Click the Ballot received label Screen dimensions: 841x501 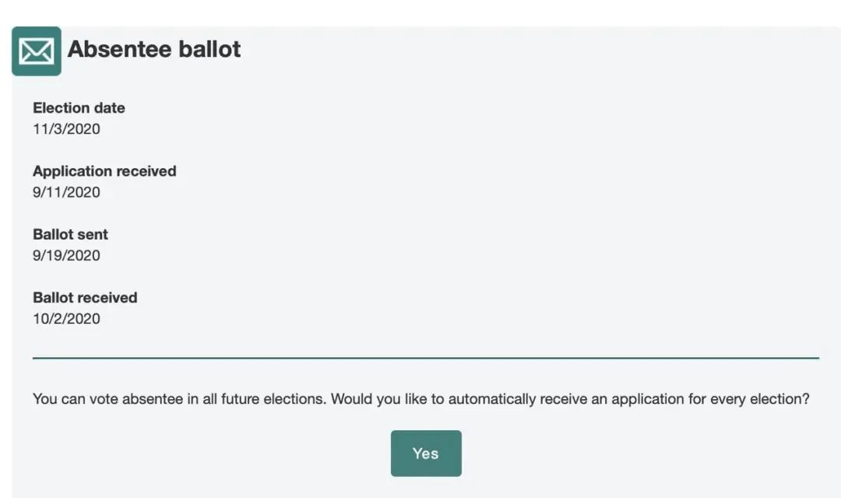coord(86,297)
